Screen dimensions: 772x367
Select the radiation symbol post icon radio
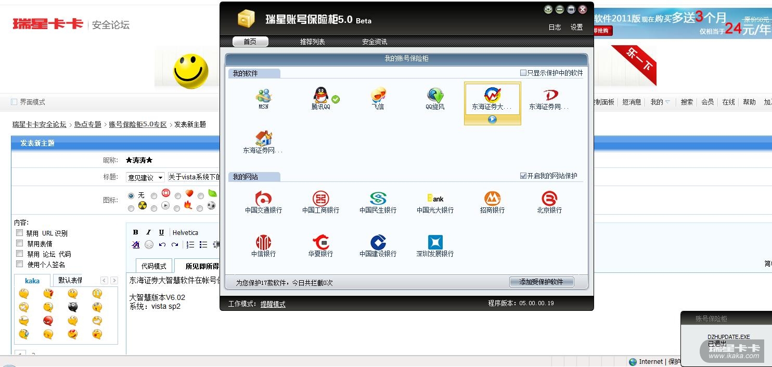click(131, 208)
